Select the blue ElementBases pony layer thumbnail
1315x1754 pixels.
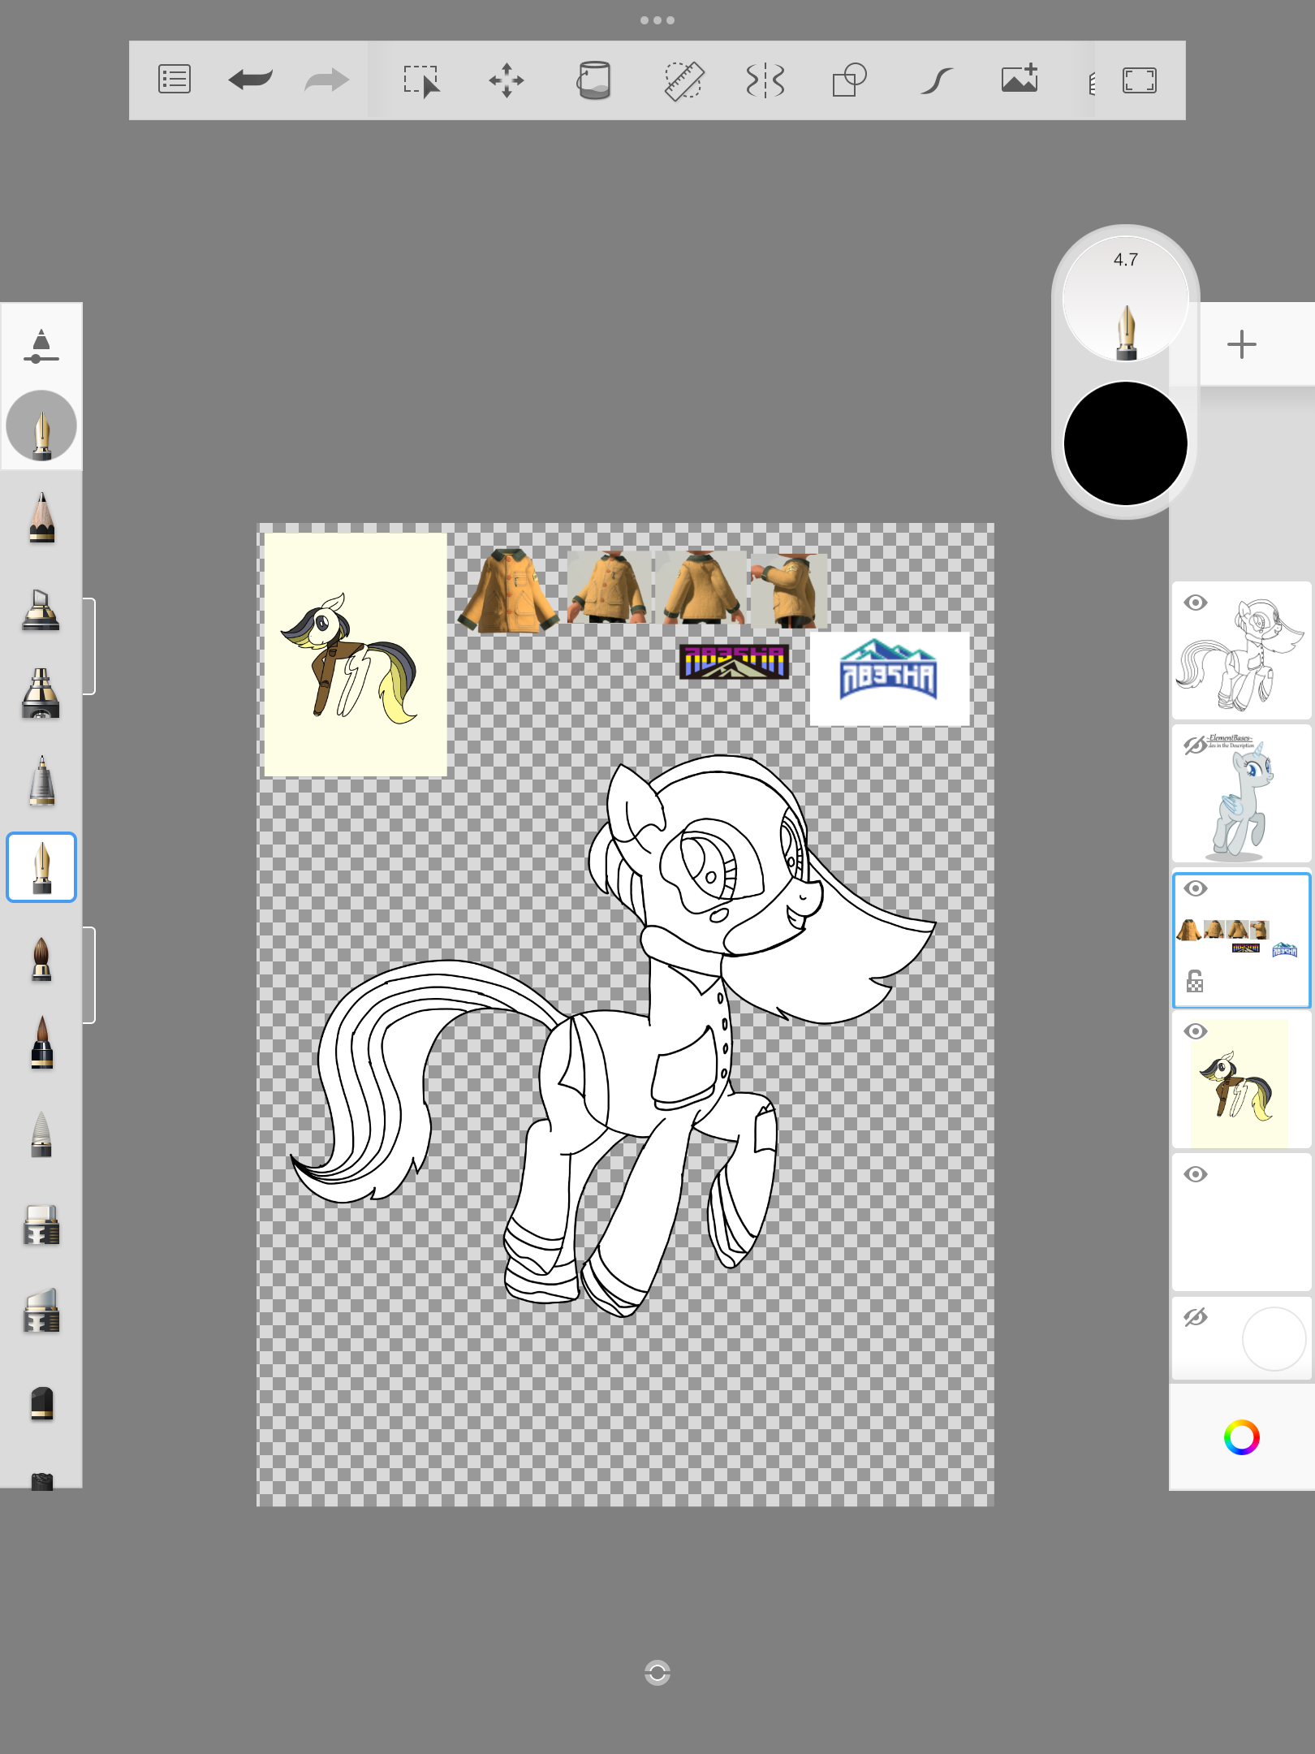point(1241,793)
